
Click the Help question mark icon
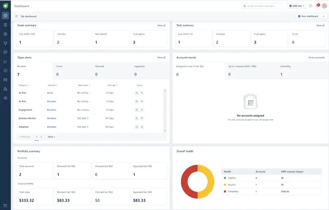pyautogui.click(x=310, y=6)
